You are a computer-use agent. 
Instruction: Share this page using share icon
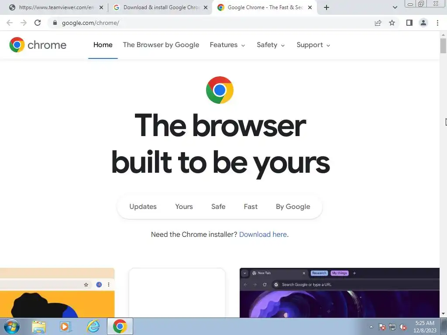378,23
